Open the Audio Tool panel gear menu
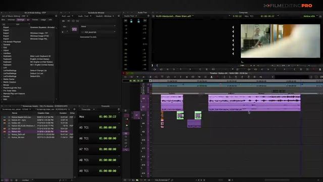Viewport: 323px width, 182px height. 148,16
